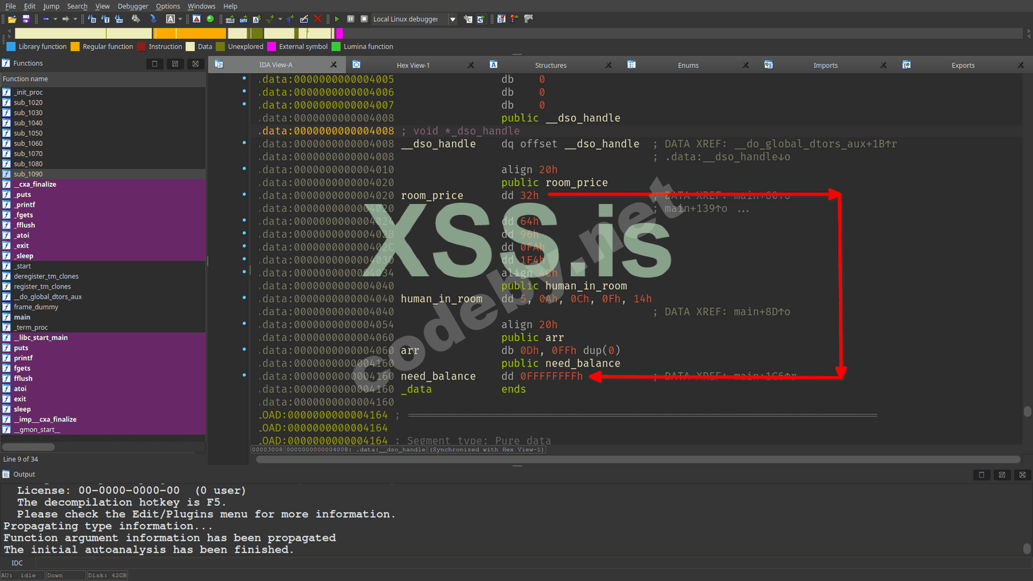The height and width of the screenshot is (581, 1033).
Task: Open the Local Linux debugger dropdown
Action: click(453, 19)
